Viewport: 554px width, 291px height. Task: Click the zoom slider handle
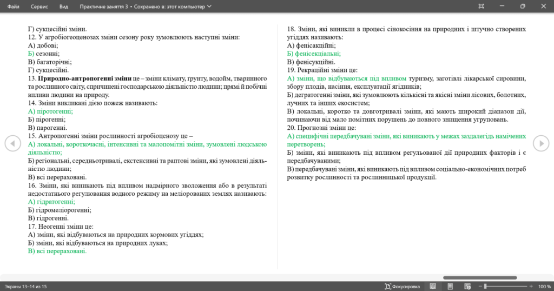tap(485, 287)
